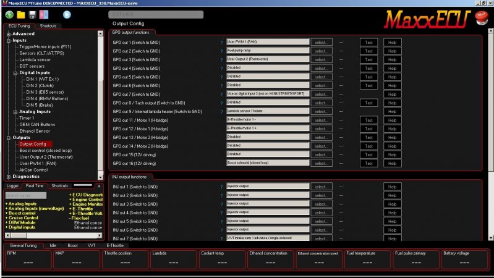Click tree scrollbar up arrow
This screenshot has height=278, width=494.
(100, 33)
